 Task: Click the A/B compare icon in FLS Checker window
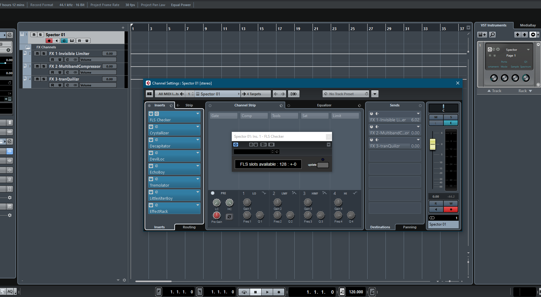pos(264,145)
